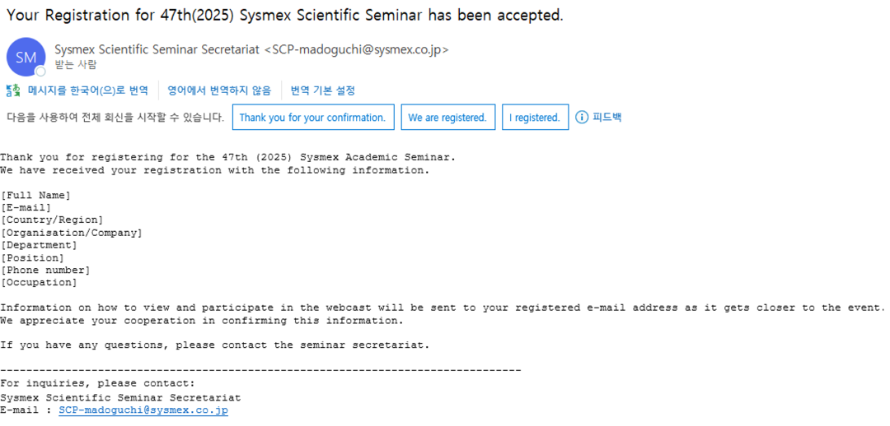Translate message via 메시지를 한국어(으)로 번역
This screenshot has width=890, height=426.
click(x=88, y=90)
